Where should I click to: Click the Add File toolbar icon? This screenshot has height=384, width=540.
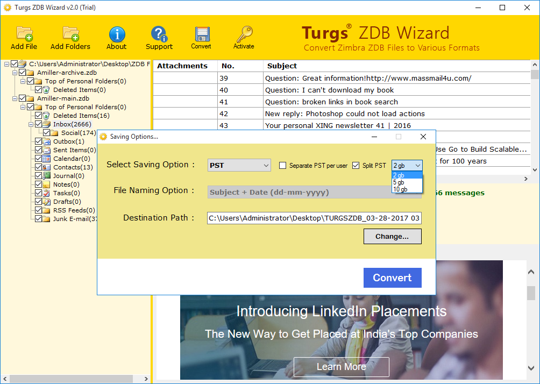[24, 33]
